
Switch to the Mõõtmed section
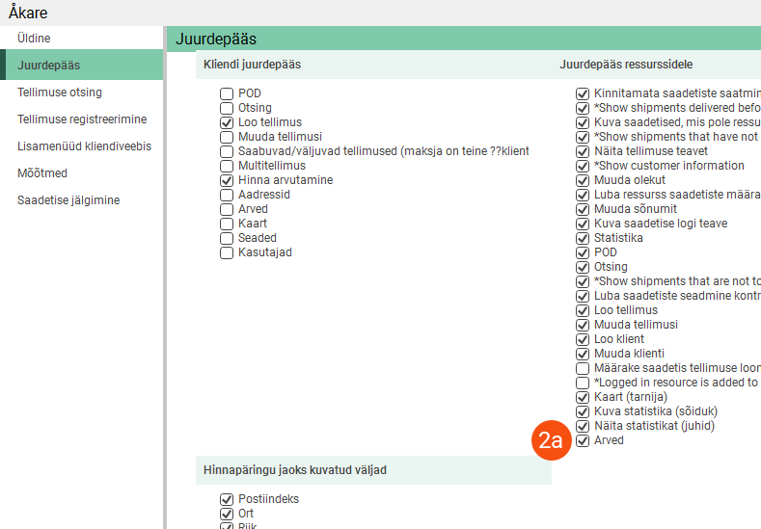tap(42, 173)
